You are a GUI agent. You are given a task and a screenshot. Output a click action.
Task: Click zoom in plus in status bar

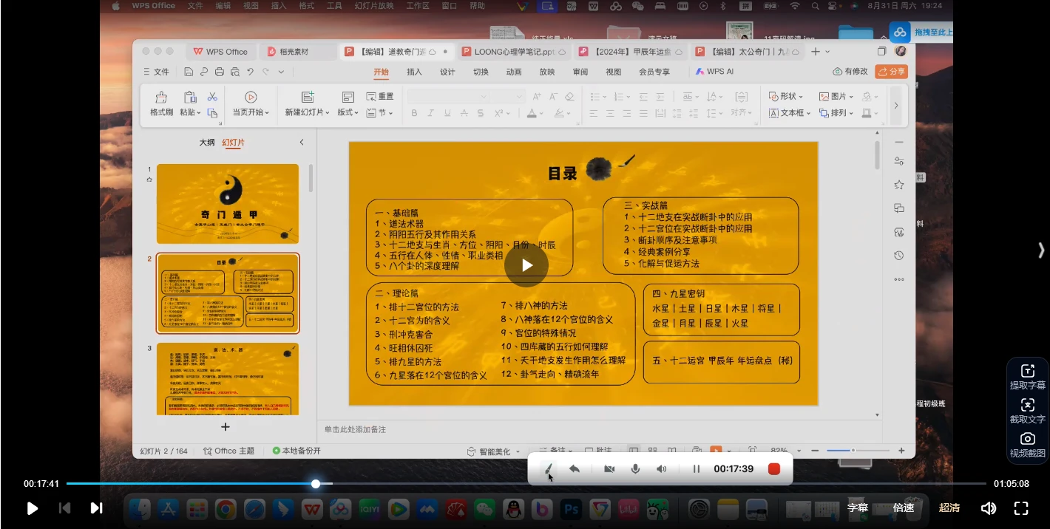[x=901, y=451]
